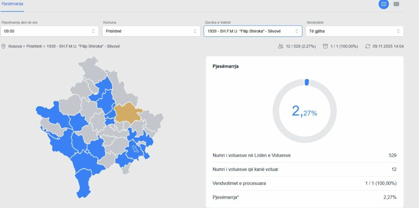This screenshot has height=208, width=419.
Task: Click the voters people icon near 12 / 529
Action: coord(280,46)
